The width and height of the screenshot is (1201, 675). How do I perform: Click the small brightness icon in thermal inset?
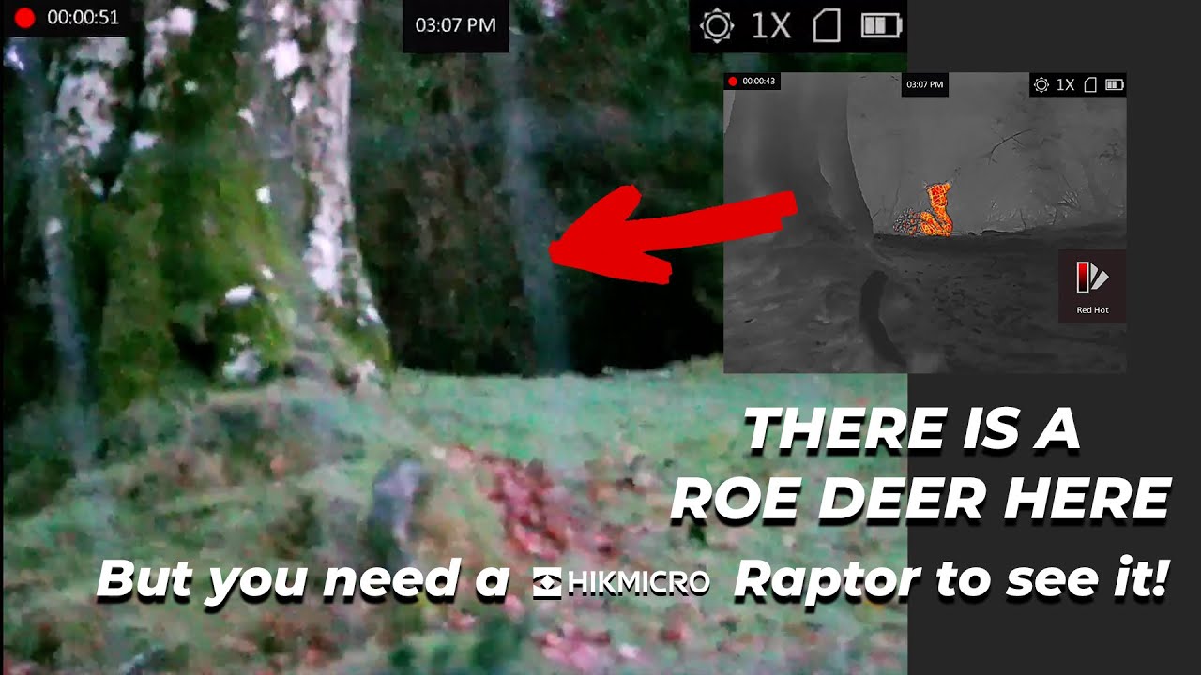1041,84
